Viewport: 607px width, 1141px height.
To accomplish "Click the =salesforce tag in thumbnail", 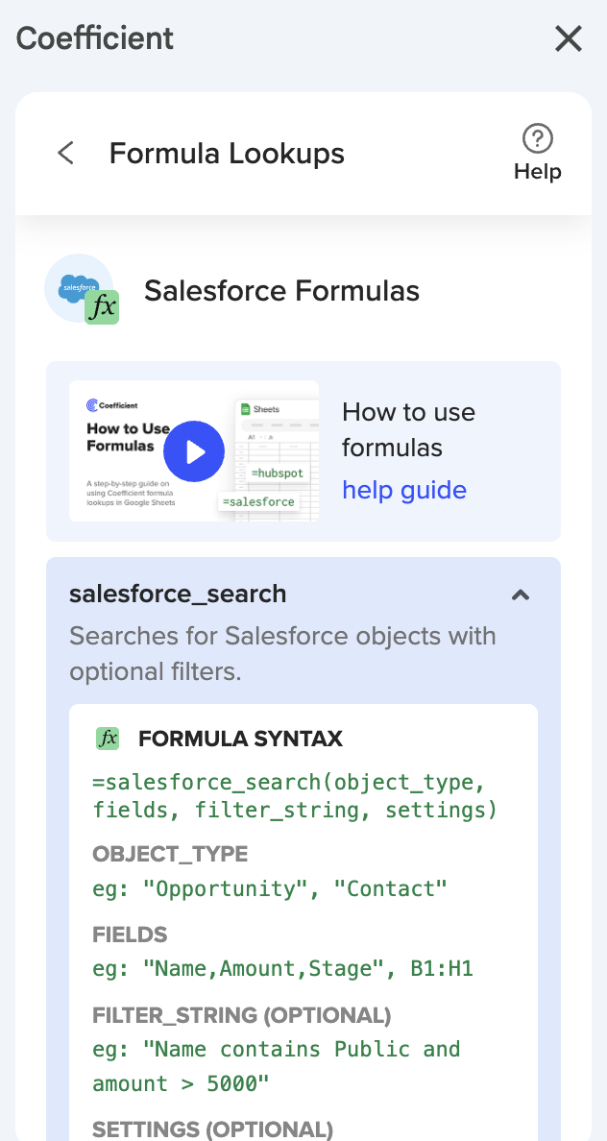I will 259,501.
